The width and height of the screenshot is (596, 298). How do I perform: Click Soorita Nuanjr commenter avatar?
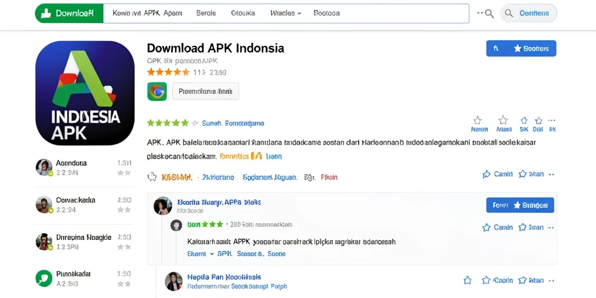(163, 205)
